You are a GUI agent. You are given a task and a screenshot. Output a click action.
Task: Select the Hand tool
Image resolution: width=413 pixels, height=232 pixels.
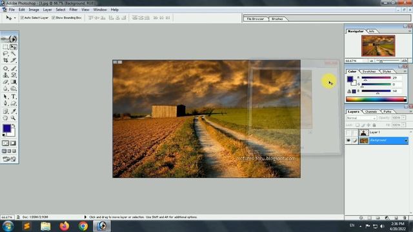click(x=5, y=118)
